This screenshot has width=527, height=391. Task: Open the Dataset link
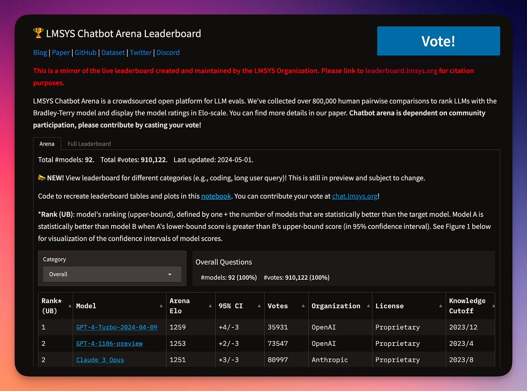point(113,53)
